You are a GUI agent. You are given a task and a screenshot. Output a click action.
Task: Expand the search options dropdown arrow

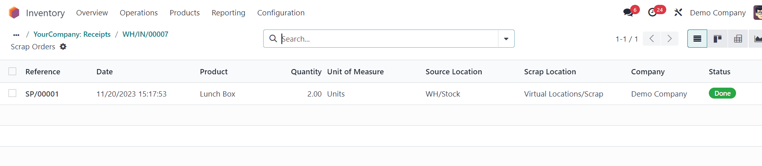(506, 39)
